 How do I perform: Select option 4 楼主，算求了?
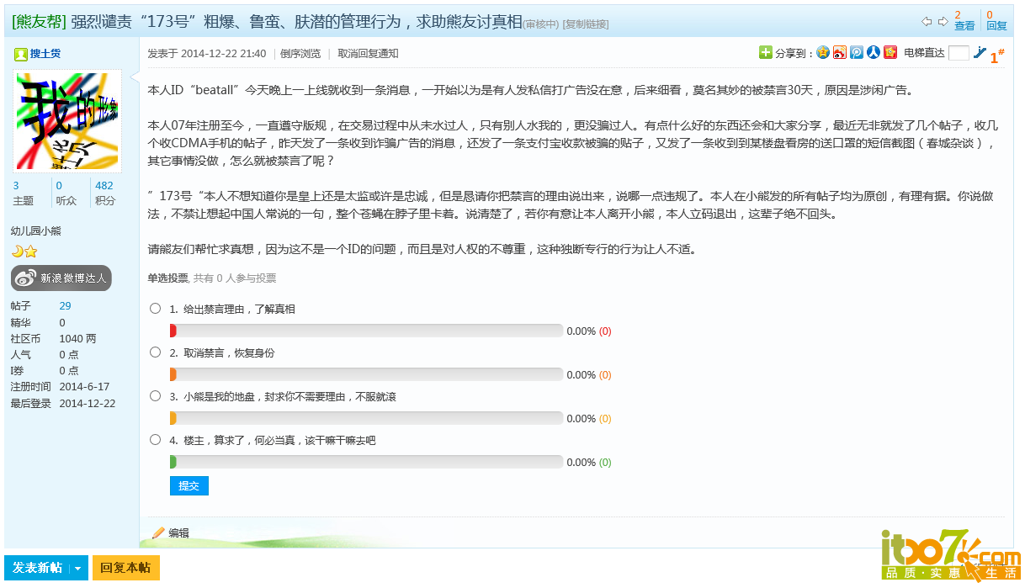(x=156, y=440)
